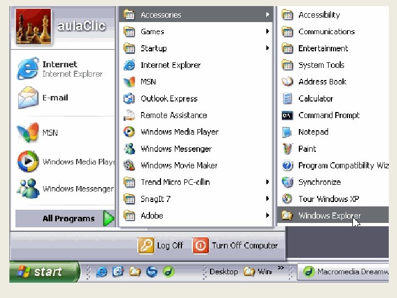Click the Notepad icon
This screenshot has height=298, width=397.
click(x=287, y=132)
